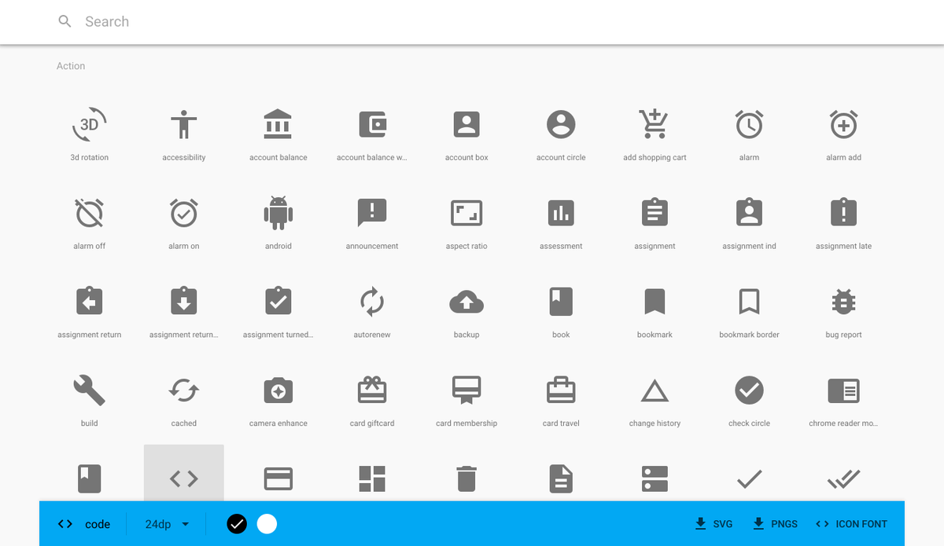Click the backup cloud icon
This screenshot has height=546, width=944.
coord(466,301)
